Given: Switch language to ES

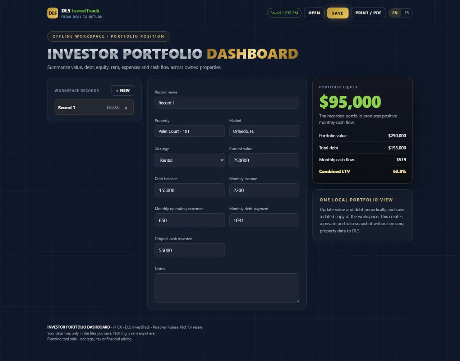Looking at the screenshot, I should [x=406, y=13].
